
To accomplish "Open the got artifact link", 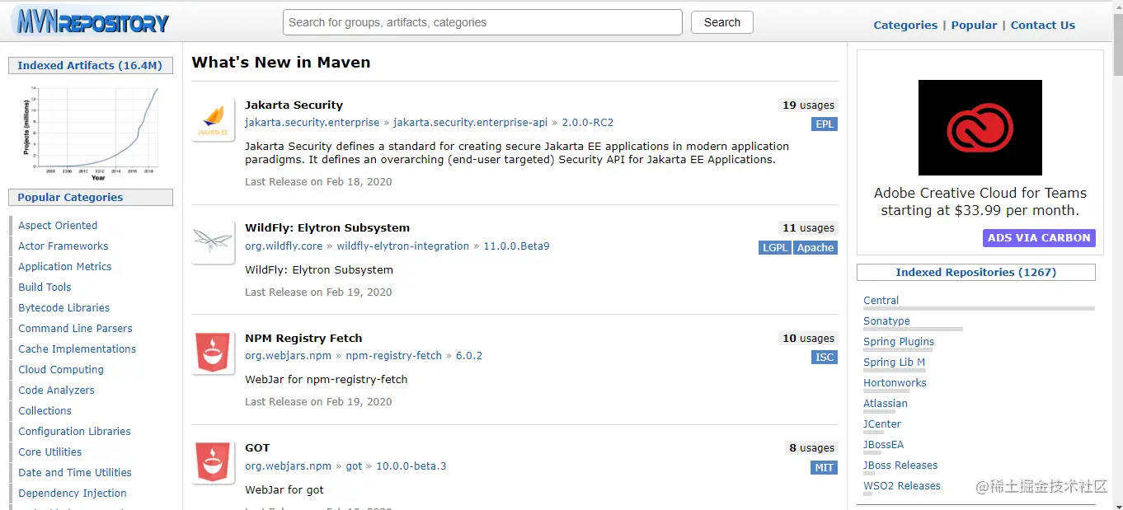I will (354, 466).
